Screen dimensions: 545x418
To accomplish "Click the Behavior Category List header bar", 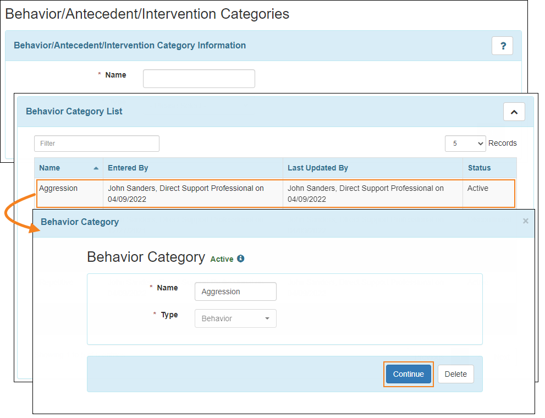I will click(74, 111).
